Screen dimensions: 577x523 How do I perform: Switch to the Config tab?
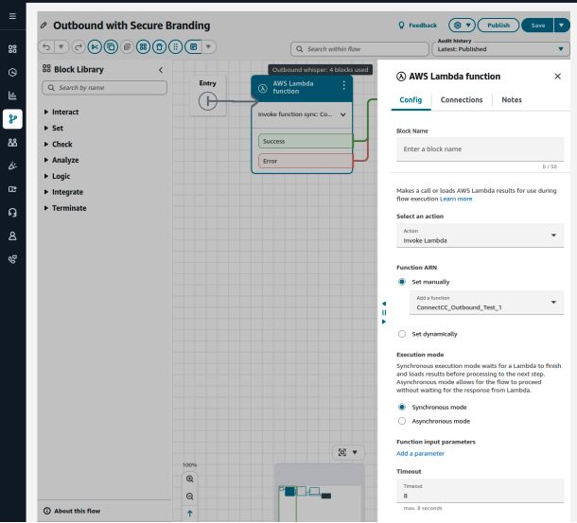411,100
